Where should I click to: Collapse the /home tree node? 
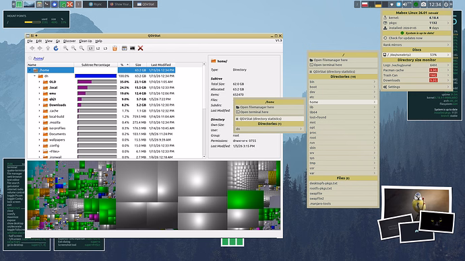coord(30,70)
